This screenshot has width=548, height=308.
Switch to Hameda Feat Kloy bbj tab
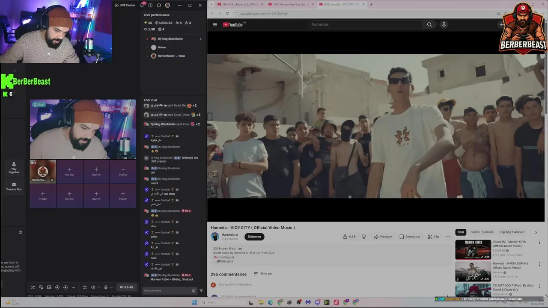pos(291,4)
